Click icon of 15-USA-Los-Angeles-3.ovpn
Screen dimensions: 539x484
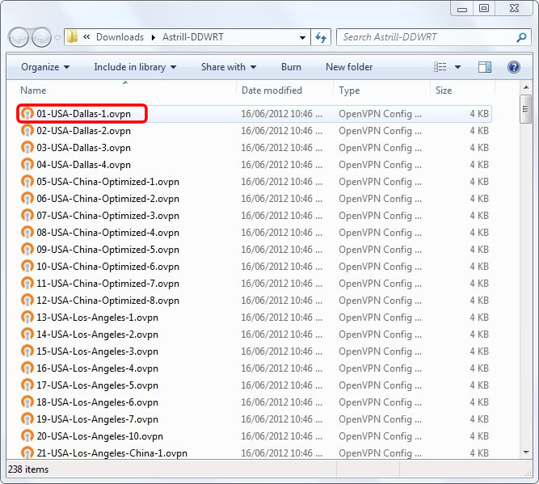[x=27, y=351]
